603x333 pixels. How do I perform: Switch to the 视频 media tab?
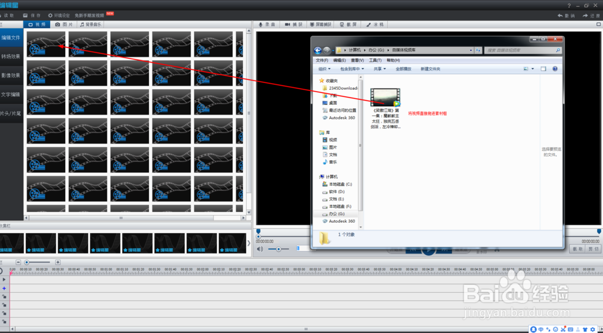click(x=37, y=24)
